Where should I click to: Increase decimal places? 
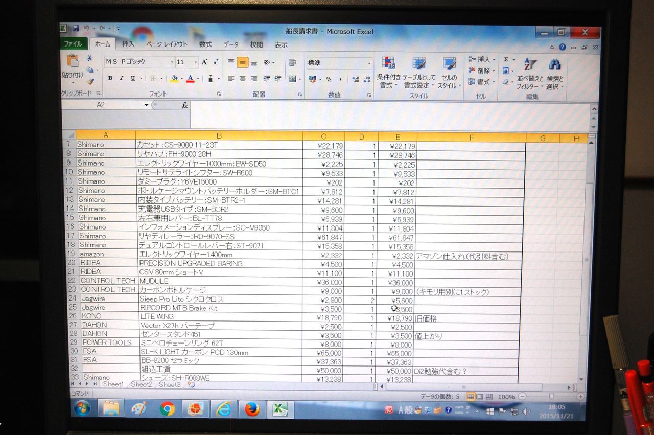[x=356, y=79]
